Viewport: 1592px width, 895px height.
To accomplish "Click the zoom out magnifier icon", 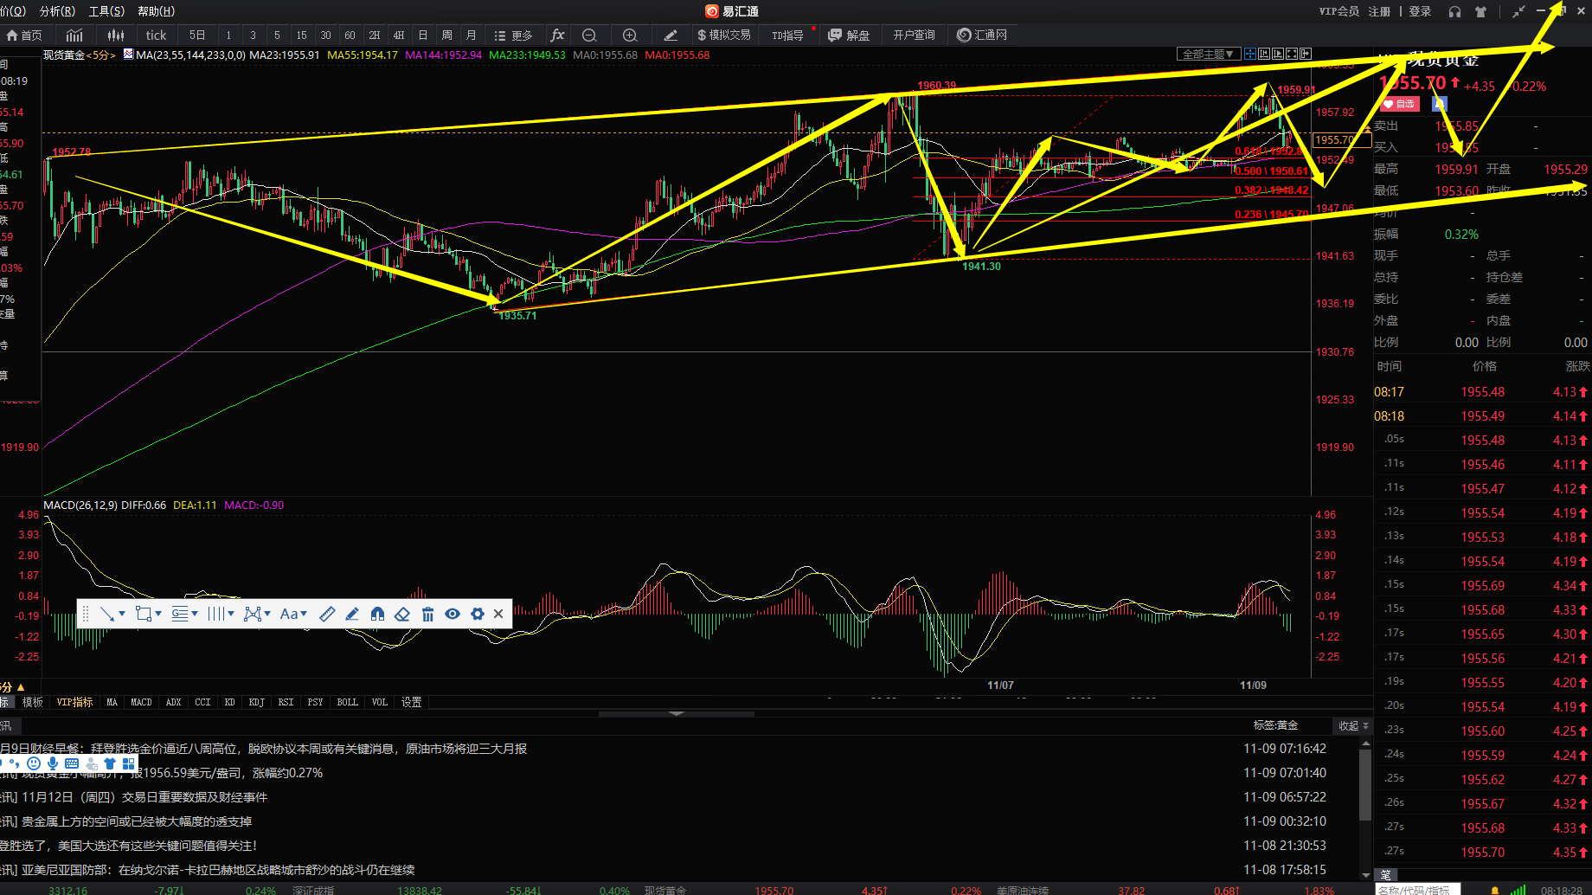I will point(589,35).
